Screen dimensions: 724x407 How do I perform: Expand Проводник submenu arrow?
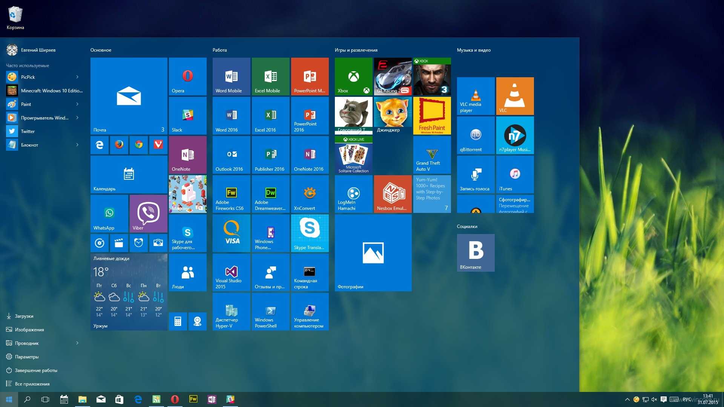(x=78, y=343)
